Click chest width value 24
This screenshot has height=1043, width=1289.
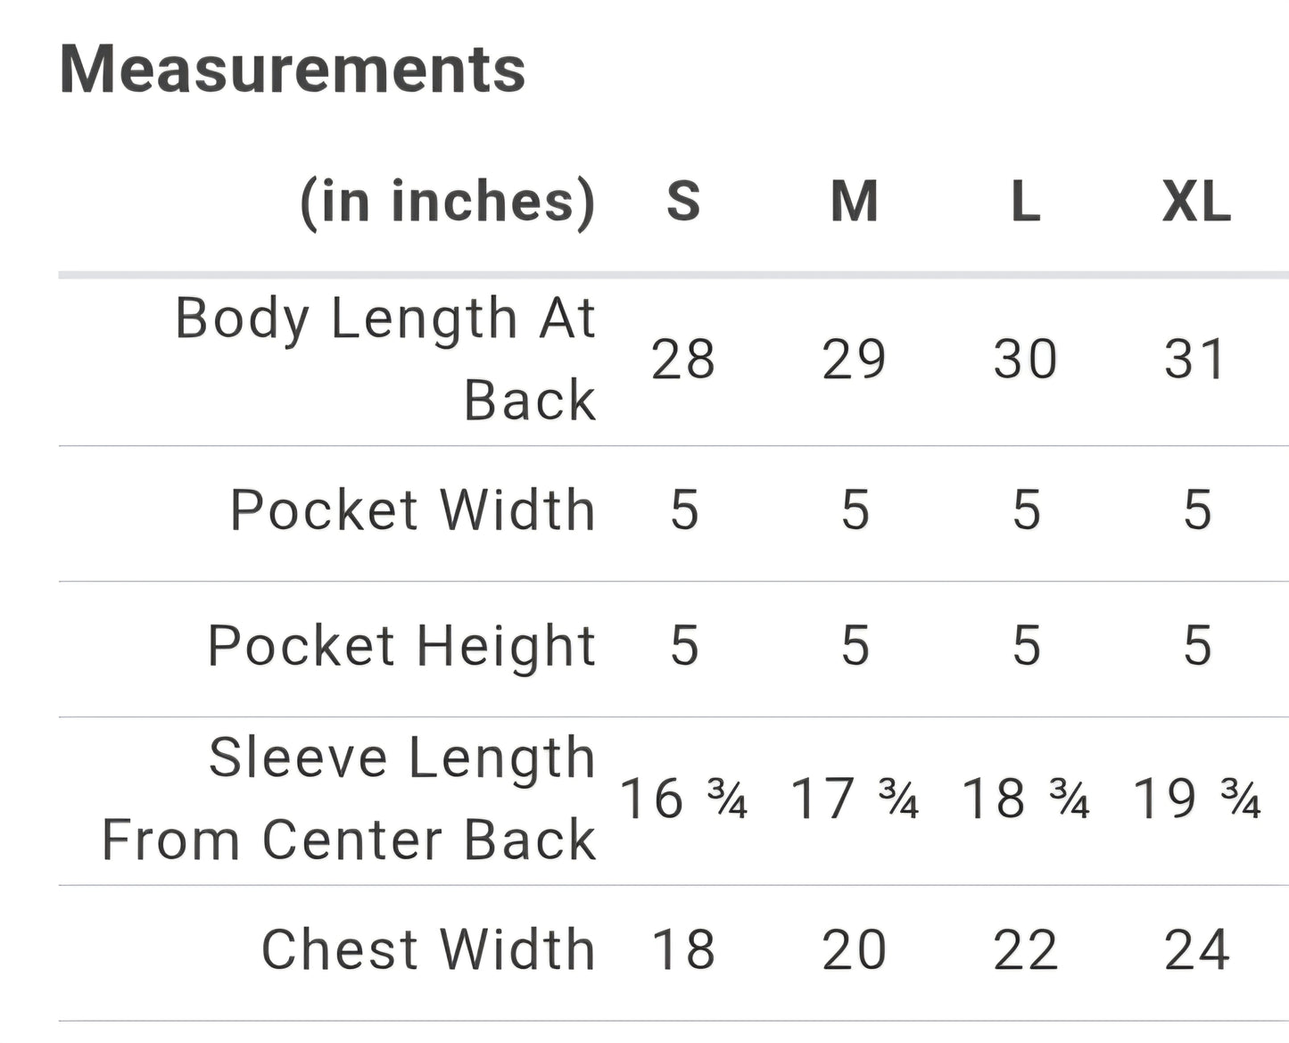click(x=1197, y=949)
